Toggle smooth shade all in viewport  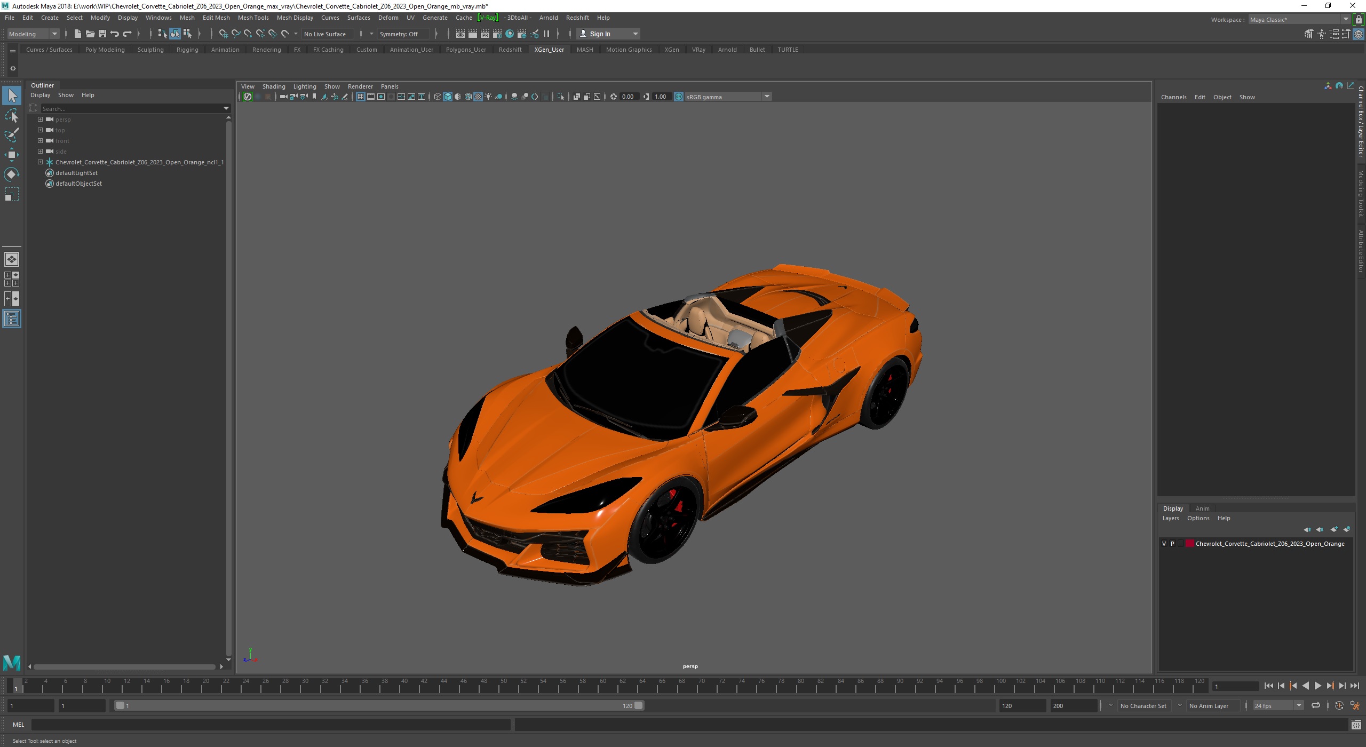tap(448, 97)
